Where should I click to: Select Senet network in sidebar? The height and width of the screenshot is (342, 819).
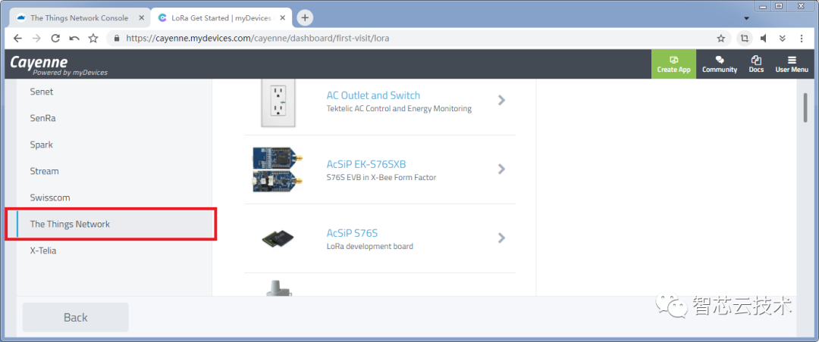114,92
